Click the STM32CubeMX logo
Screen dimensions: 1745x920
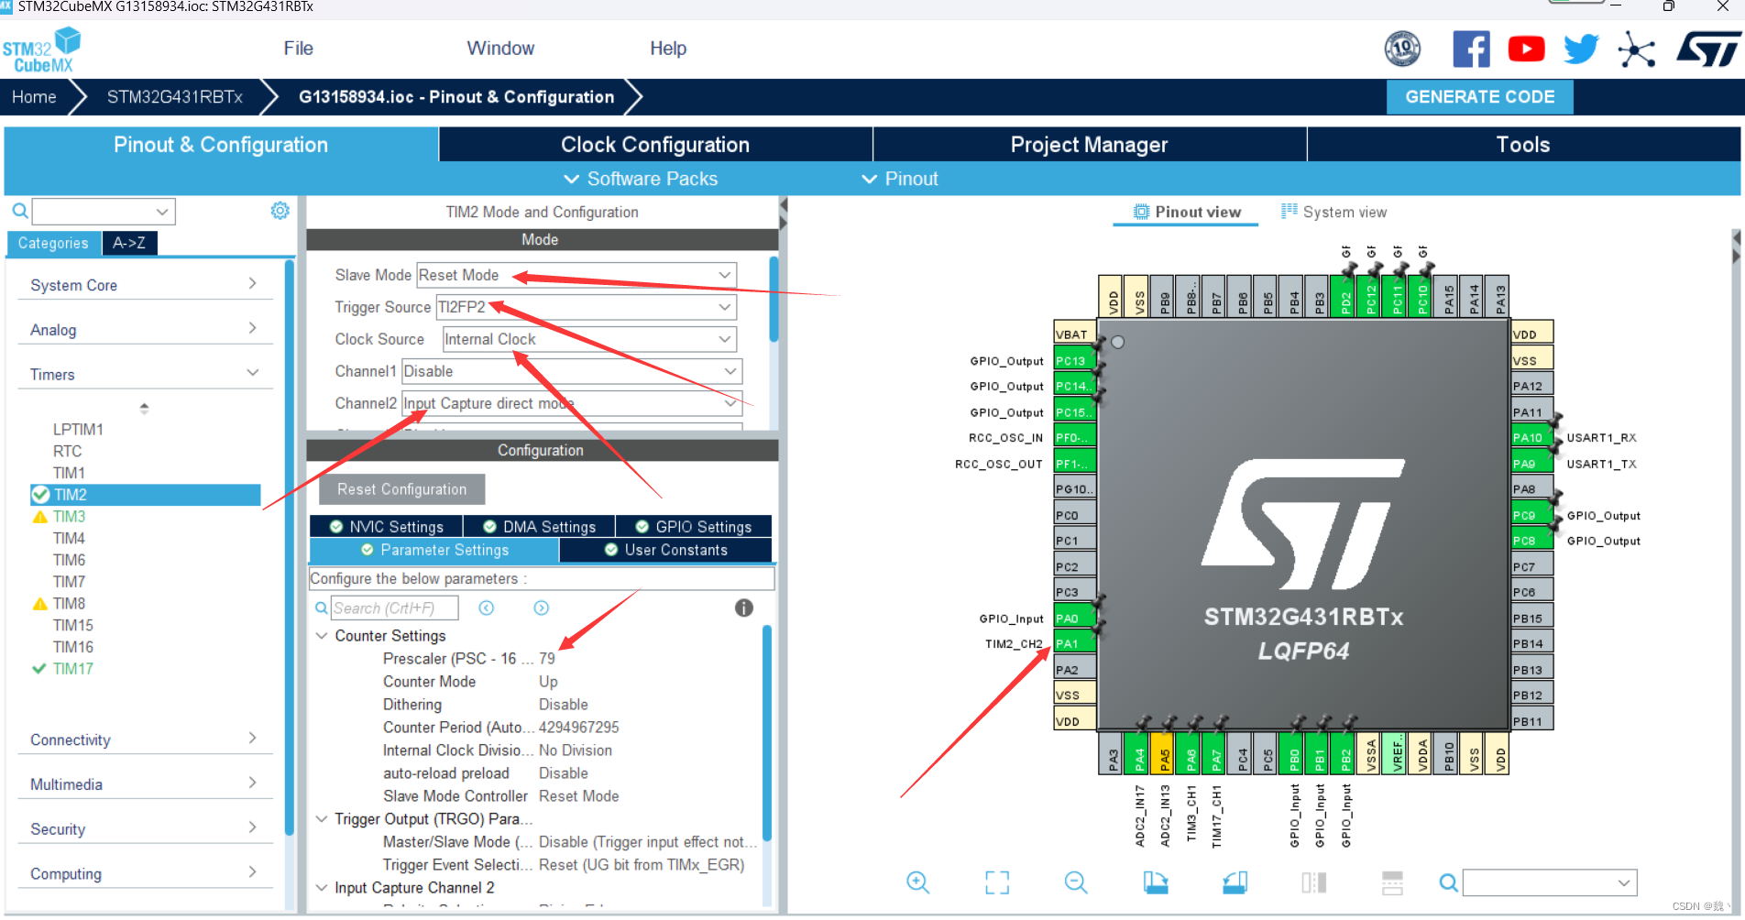(x=41, y=50)
